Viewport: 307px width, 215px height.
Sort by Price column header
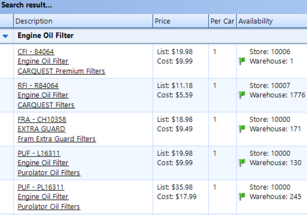162,21
